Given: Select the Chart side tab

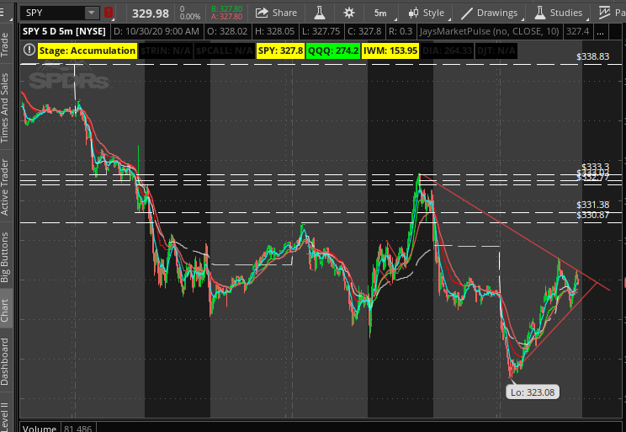Looking at the screenshot, I should tap(4, 310).
